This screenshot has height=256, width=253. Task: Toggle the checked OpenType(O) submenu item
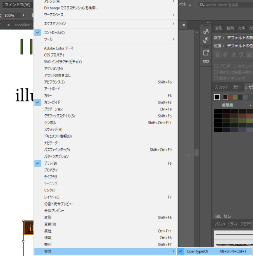197,251
